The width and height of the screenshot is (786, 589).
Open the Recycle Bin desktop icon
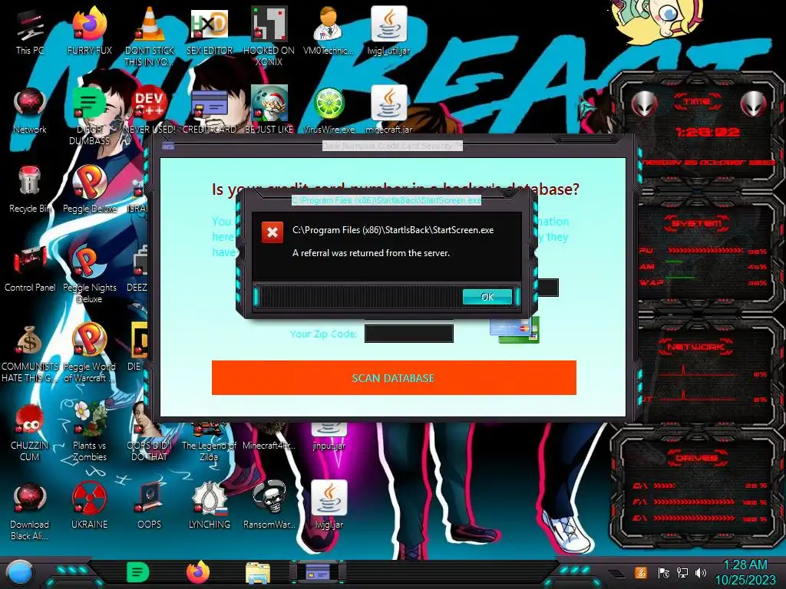30,189
